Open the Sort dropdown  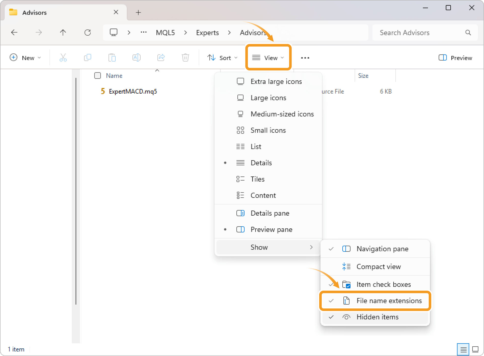(x=222, y=58)
